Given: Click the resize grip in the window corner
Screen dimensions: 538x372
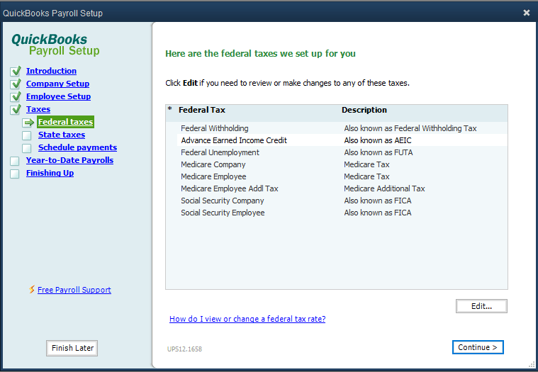Looking at the screenshot, I should point(532,364).
